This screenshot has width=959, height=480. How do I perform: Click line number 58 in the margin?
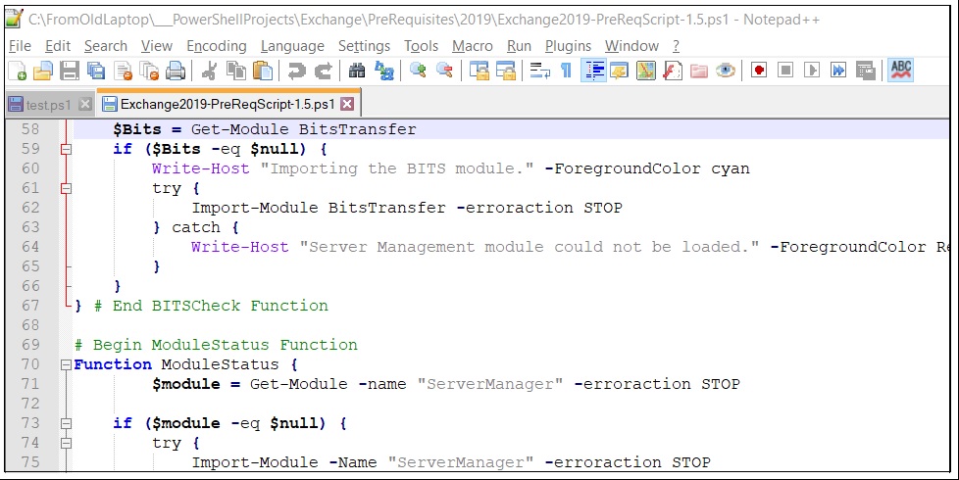tap(30, 129)
